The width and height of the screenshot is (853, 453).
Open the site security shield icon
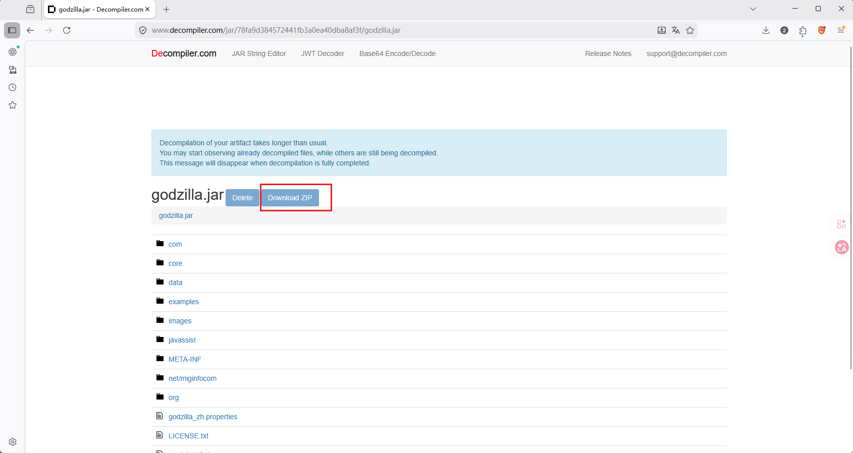click(x=143, y=30)
